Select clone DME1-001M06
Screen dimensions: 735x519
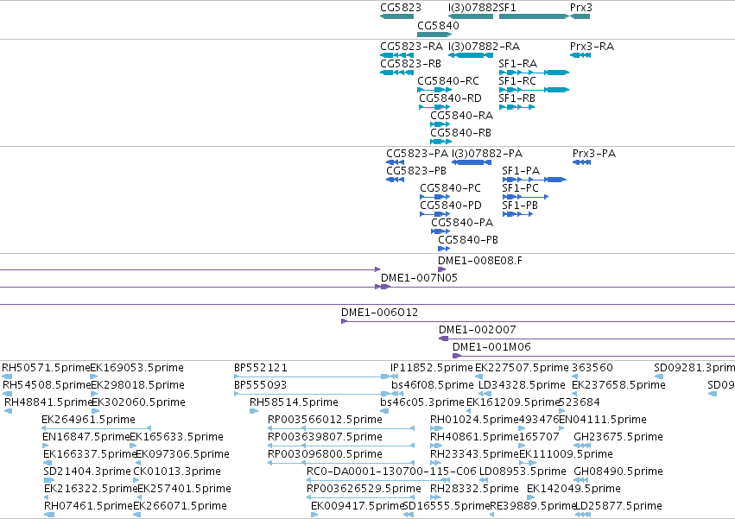tap(491, 348)
